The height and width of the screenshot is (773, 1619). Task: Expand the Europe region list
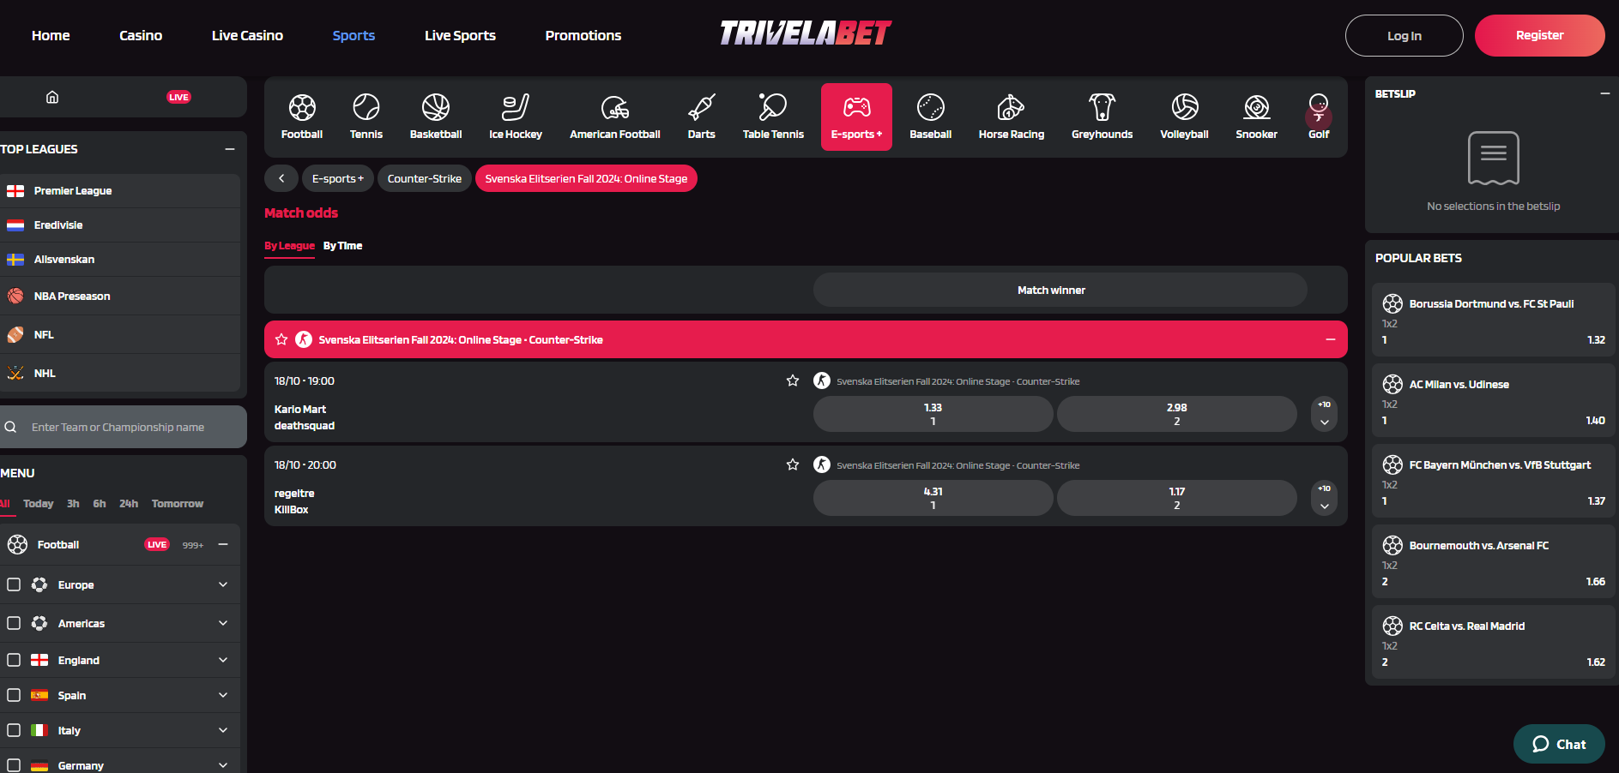coord(223,584)
